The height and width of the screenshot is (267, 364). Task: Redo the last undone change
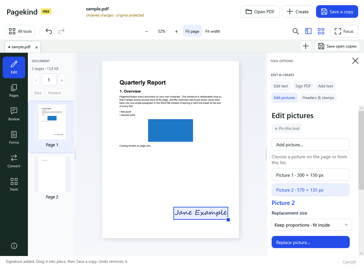[61, 31]
